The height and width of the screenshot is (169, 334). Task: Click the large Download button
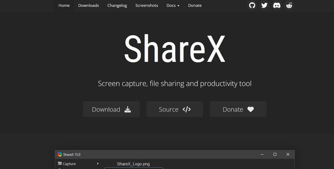coord(111,109)
